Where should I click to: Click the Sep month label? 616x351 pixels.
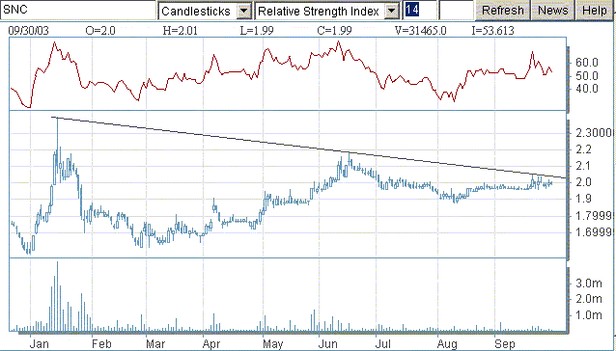click(505, 344)
